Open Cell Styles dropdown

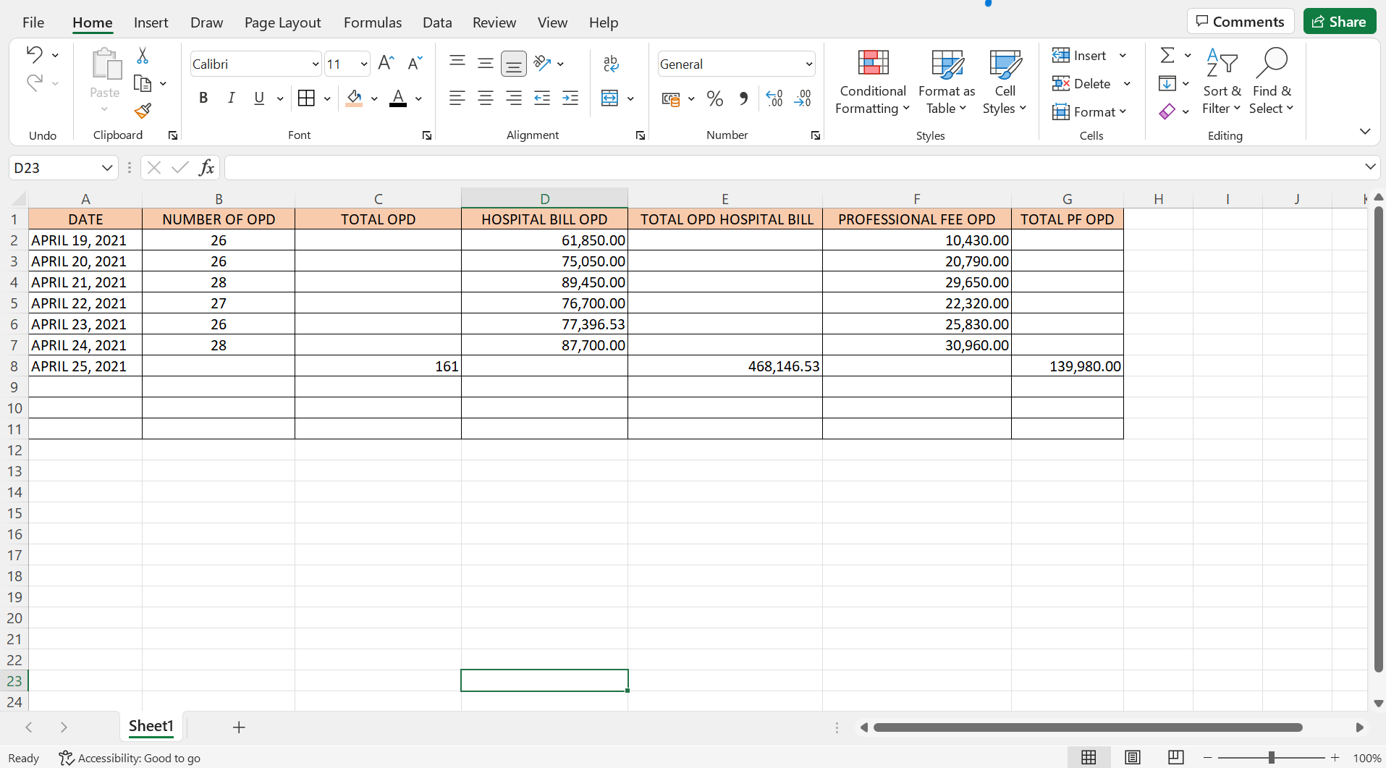click(x=1005, y=83)
